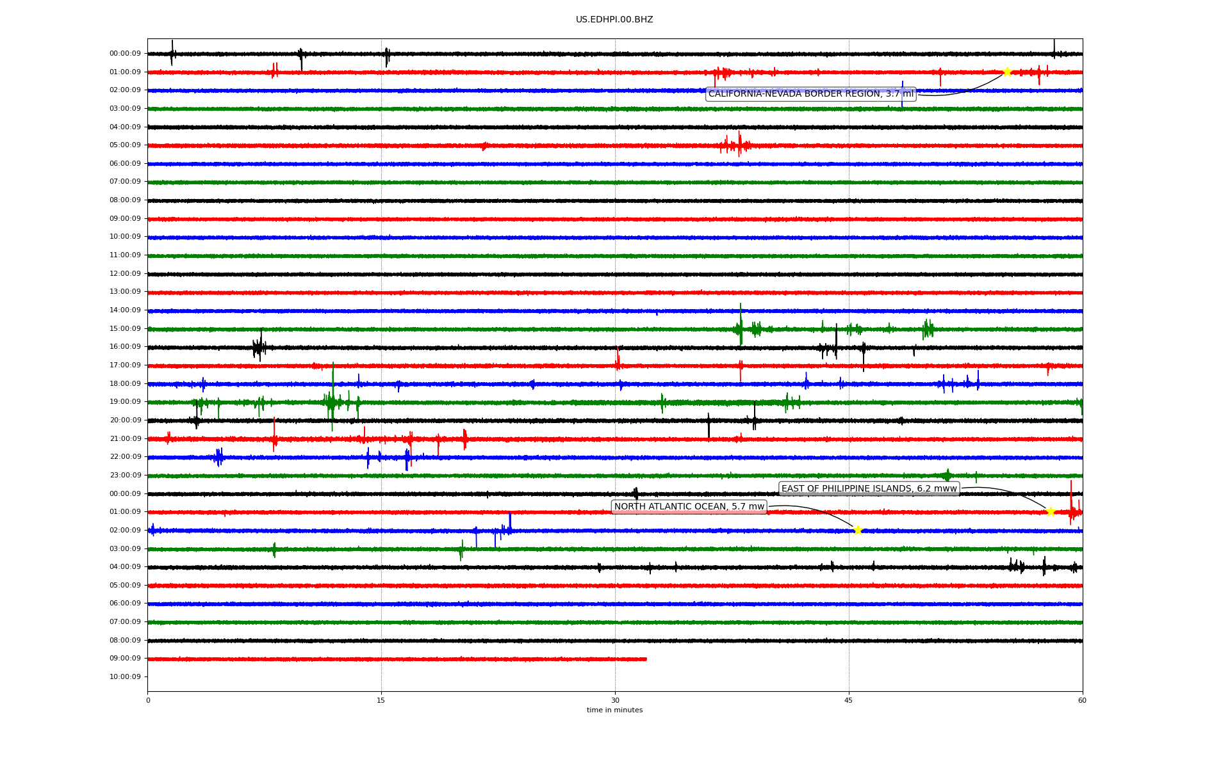Click the yellow star for the Philippine Islands event
The width and height of the screenshot is (1230, 768).
[1051, 511]
